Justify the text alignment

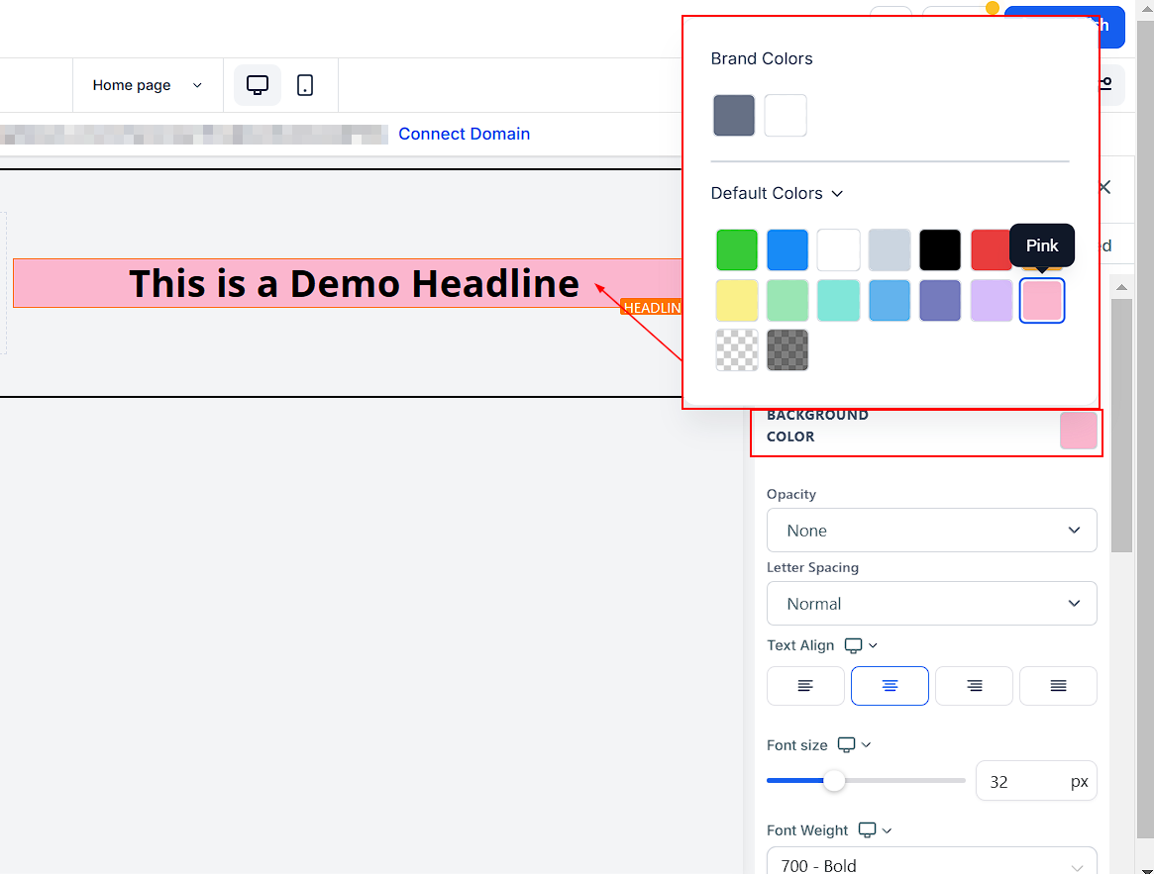pos(1058,686)
